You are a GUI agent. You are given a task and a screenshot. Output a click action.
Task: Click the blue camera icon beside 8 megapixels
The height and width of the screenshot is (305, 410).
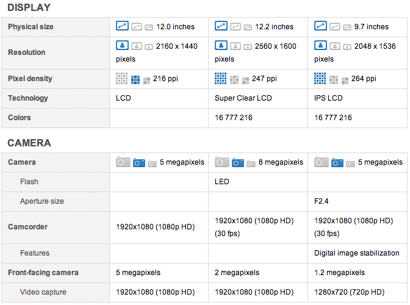(x=237, y=163)
